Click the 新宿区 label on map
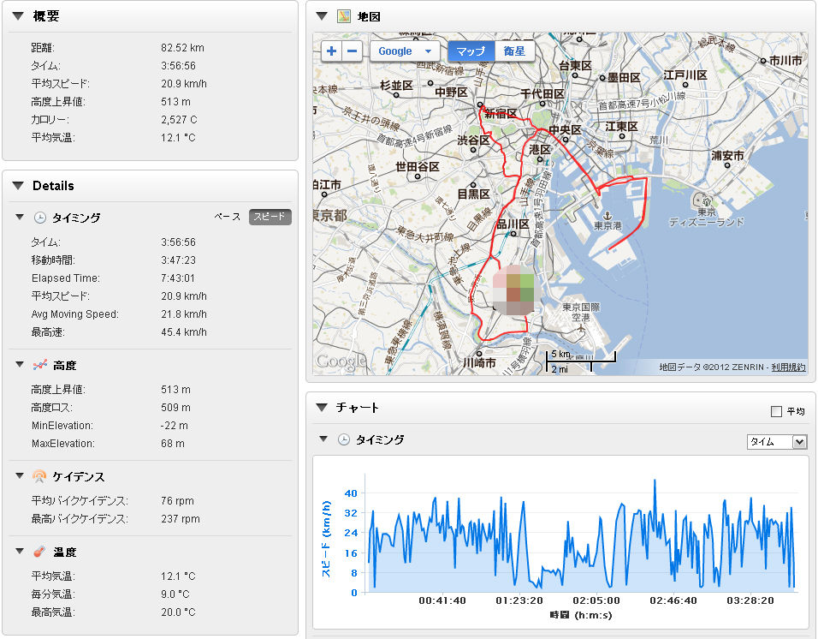The image size is (818, 639). 501,113
